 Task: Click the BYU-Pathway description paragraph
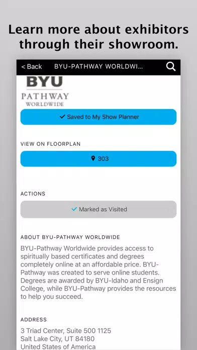[x=98, y=273]
